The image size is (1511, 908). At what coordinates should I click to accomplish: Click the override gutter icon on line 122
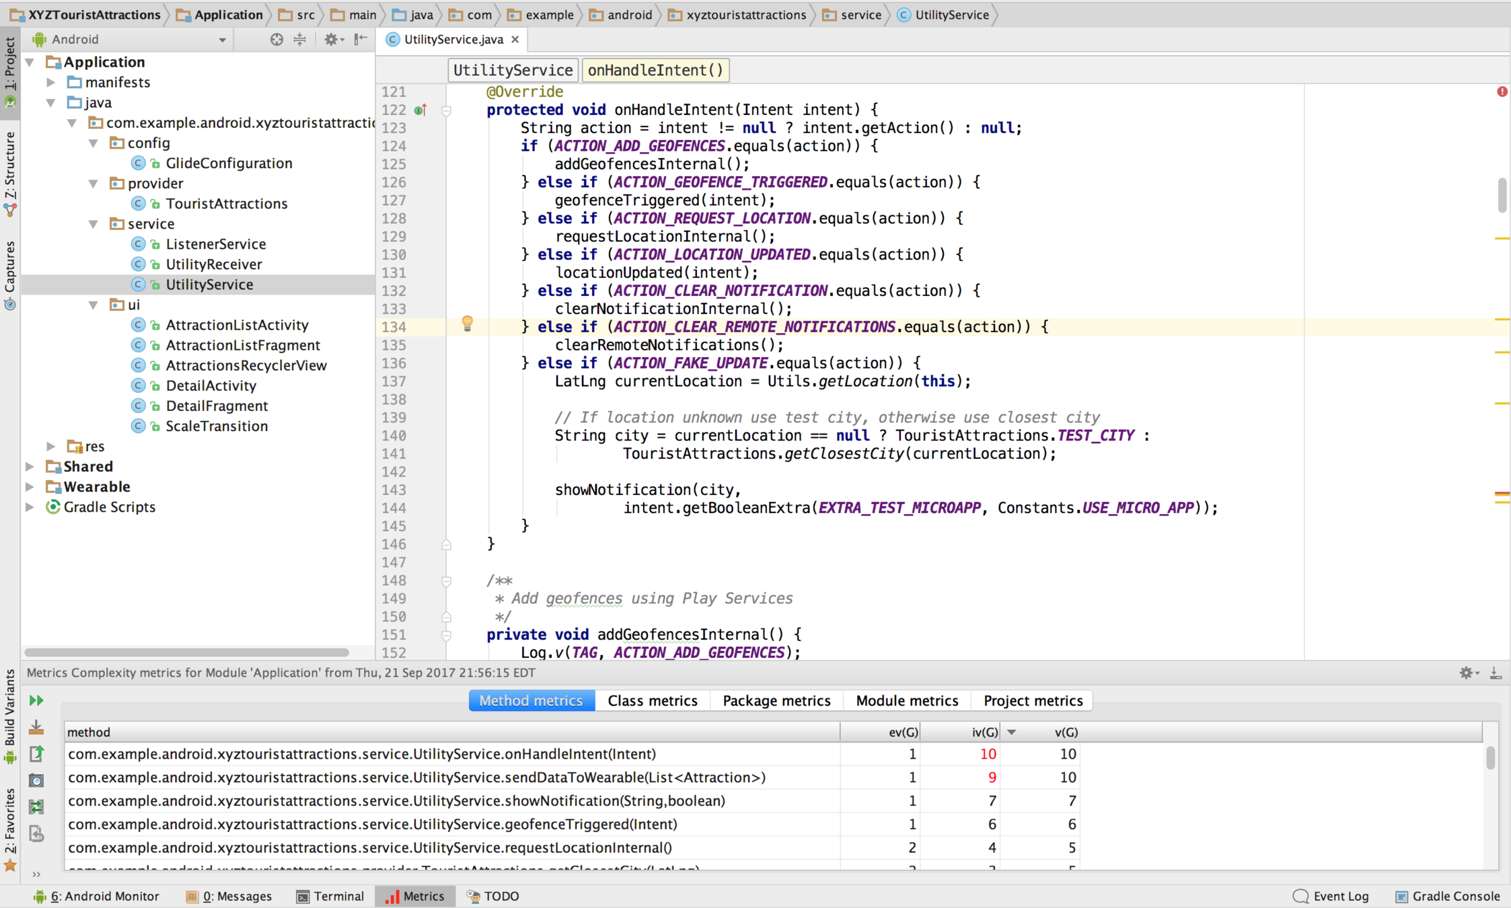420,110
